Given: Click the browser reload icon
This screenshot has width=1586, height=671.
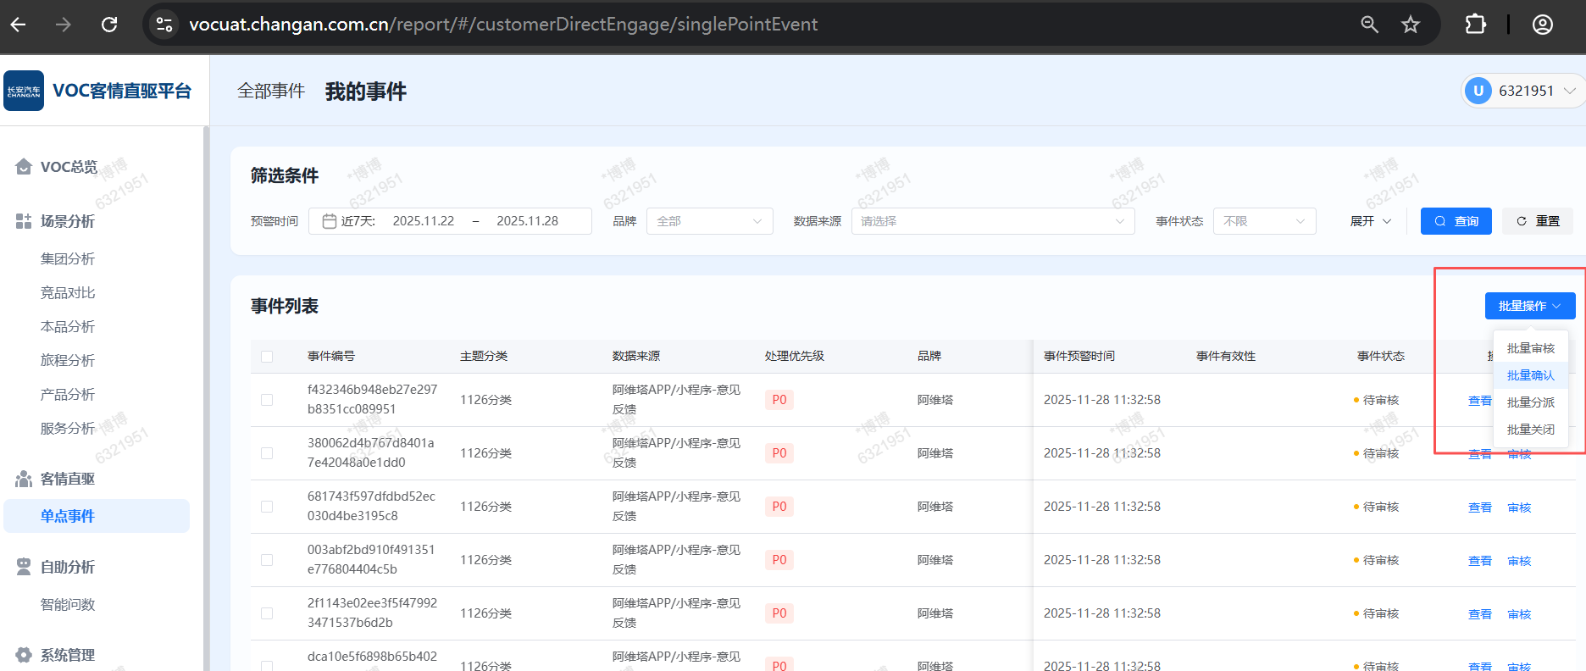Looking at the screenshot, I should click(109, 25).
